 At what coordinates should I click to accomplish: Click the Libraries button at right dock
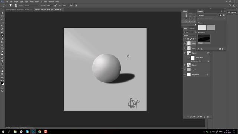(232, 12)
